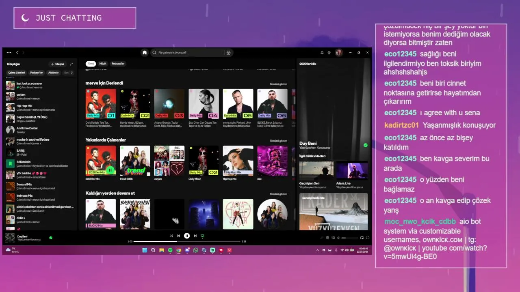Open the notifications bell
Image resolution: width=520 pixels, height=292 pixels.
(x=322, y=53)
